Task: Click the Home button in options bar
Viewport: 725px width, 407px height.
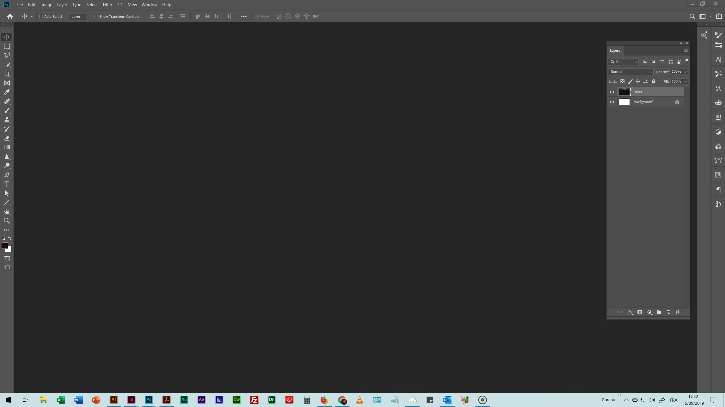Action: [10, 16]
